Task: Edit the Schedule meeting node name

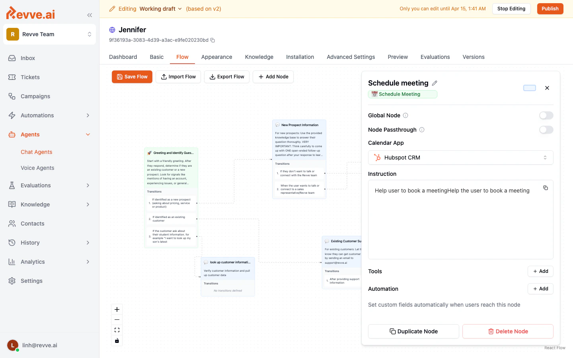Action: 435,83
